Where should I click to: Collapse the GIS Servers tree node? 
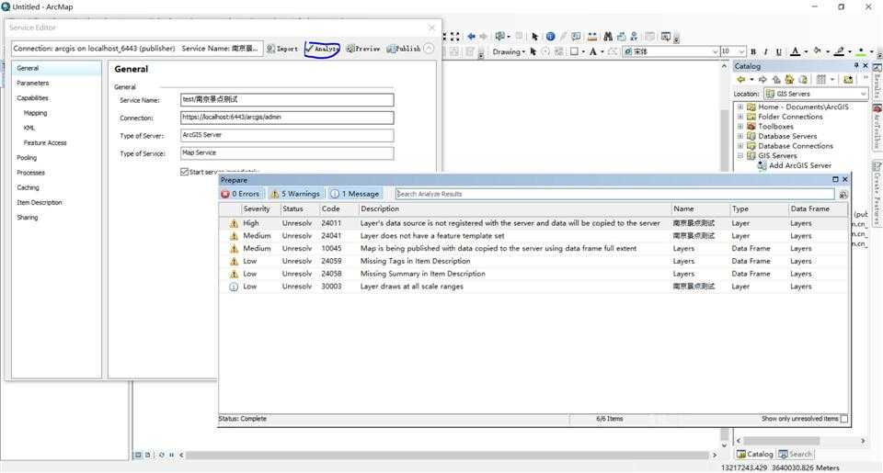point(740,156)
